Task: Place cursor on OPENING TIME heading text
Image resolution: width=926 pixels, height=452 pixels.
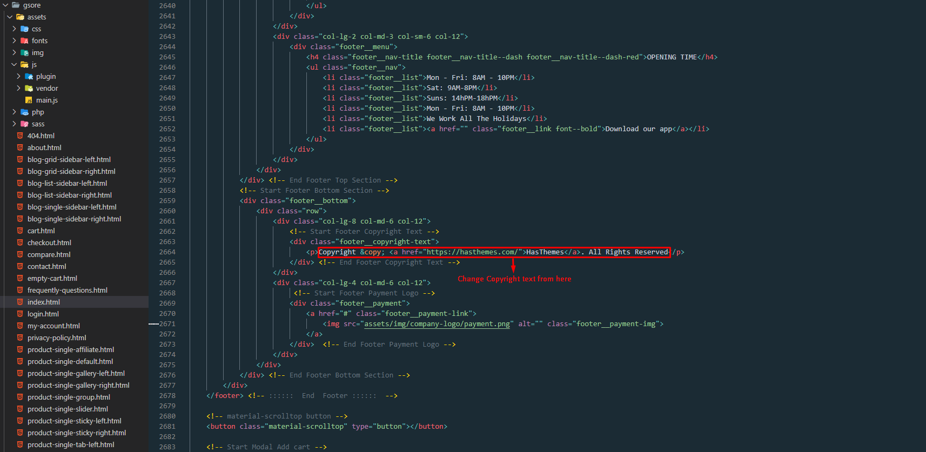Action: coord(672,57)
